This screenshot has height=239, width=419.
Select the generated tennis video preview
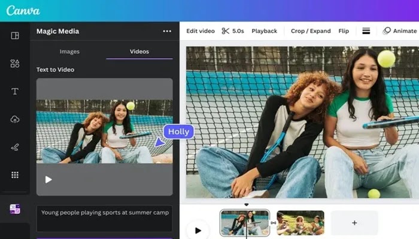click(x=105, y=131)
